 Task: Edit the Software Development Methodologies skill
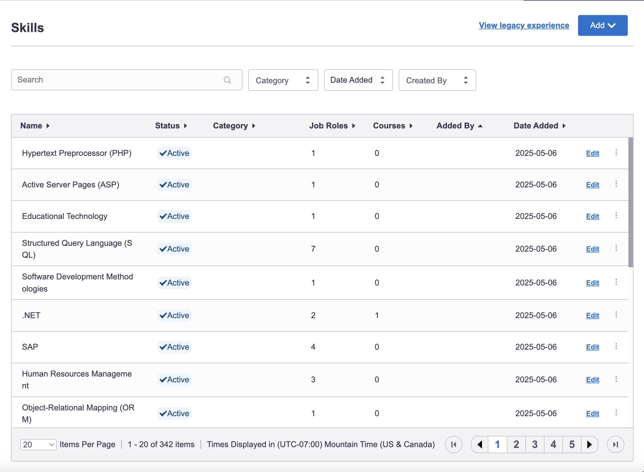(x=593, y=283)
